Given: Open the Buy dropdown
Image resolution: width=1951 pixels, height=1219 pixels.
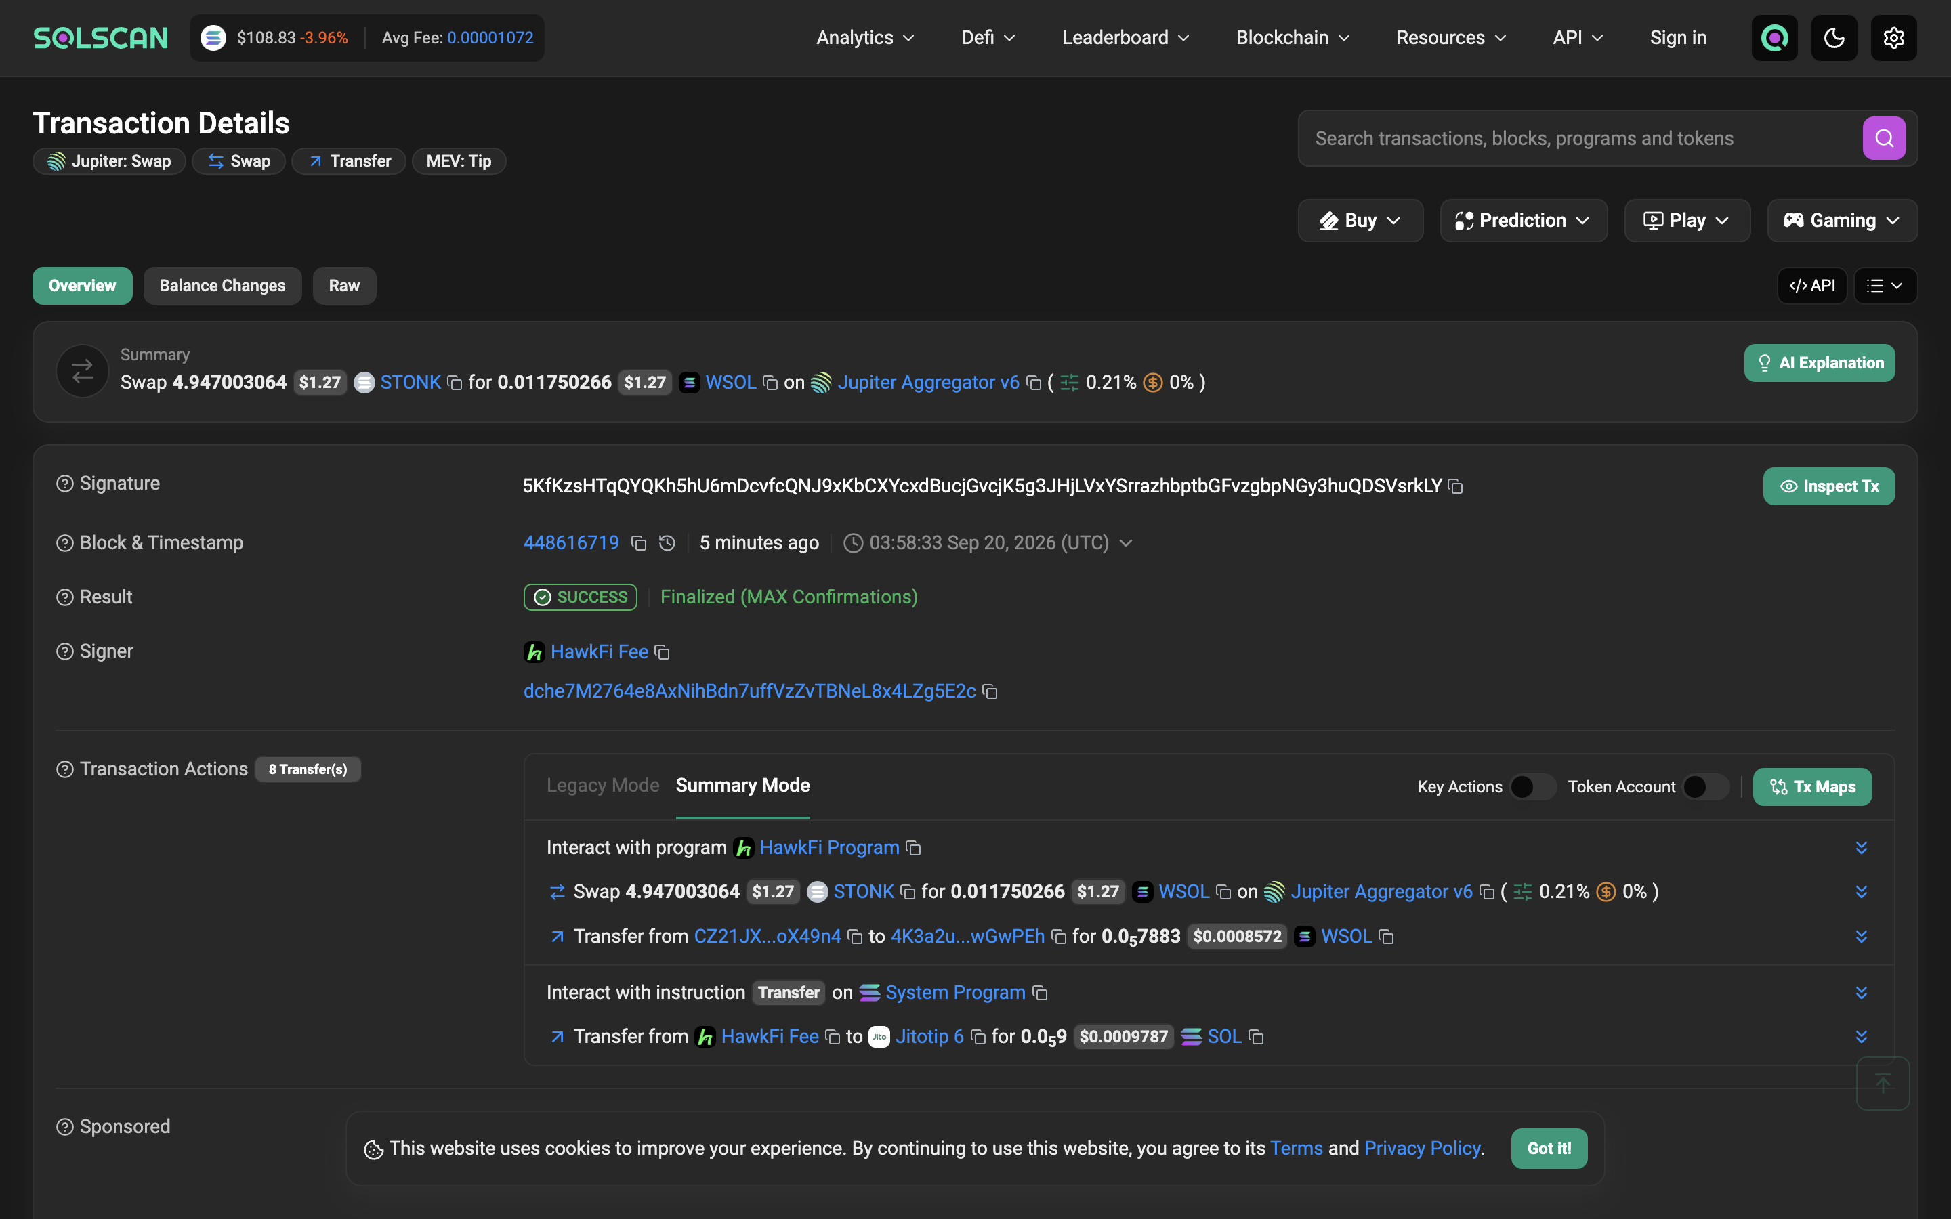Looking at the screenshot, I should 1360,221.
